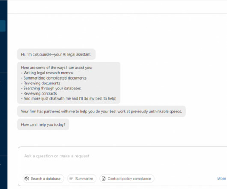Screen dimensions: 227x189
Task: Click the Summarizing complicated documents line
Action: [54, 78]
